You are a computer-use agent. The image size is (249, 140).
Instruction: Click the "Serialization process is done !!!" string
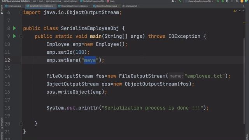pyautogui.click(x=153, y=108)
